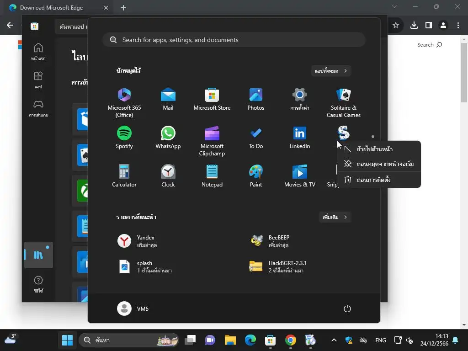The width and height of the screenshot is (468, 351).
Task: Open Microsoft Store from pinned apps
Action: click(212, 99)
